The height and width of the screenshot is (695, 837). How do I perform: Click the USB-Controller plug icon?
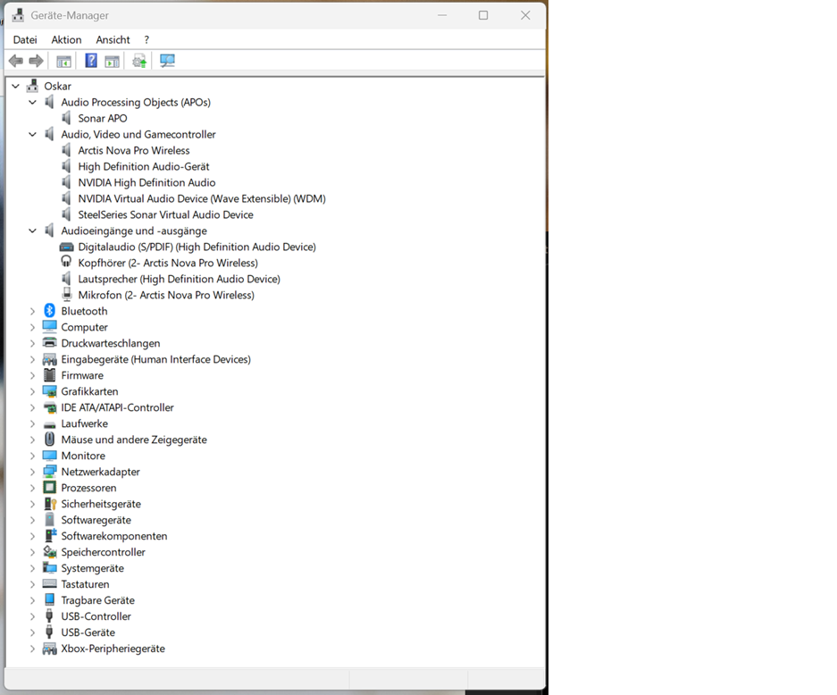pyautogui.click(x=49, y=616)
